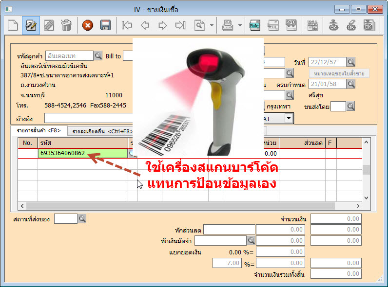Viewport: 388px width, 287px height.
Task: Click the สถานที่ส่งของ input field
Action: pyautogui.click(x=66, y=218)
